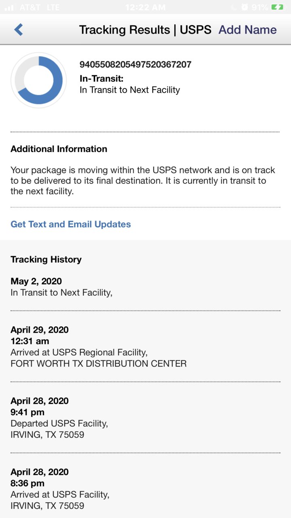This screenshot has width=291, height=518.
Task: Tap the April 29, 2020 date heading
Action: click(40, 329)
